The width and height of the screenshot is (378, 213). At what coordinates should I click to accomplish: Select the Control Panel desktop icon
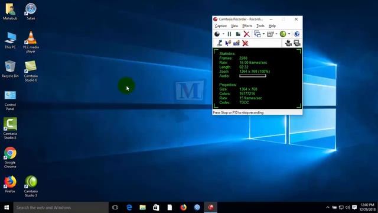click(x=10, y=101)
